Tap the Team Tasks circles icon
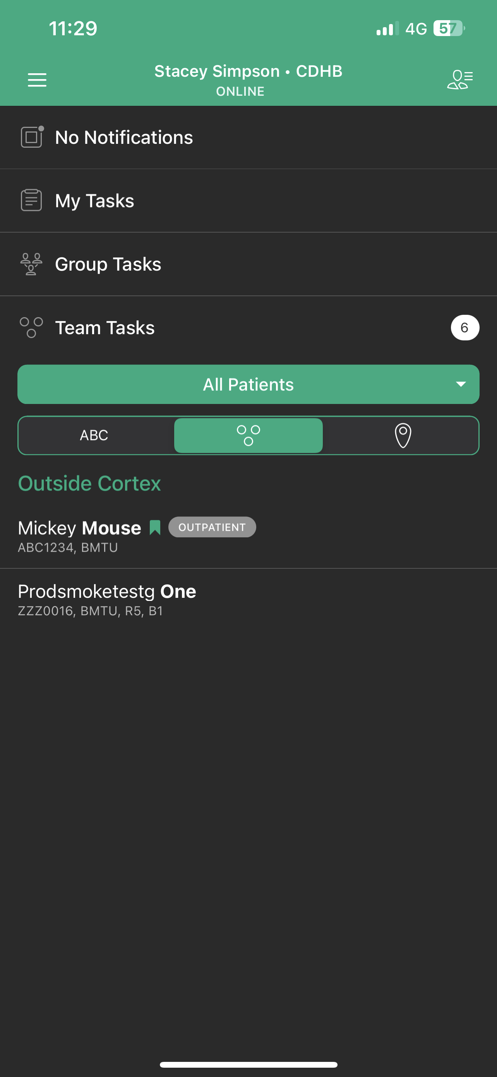The width and height of the screenshot is (497, 1077). point(31,327)
